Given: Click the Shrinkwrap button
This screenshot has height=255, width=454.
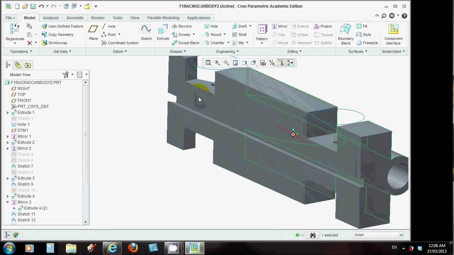Looking at the screenshot, I should (x=54, y=43).
